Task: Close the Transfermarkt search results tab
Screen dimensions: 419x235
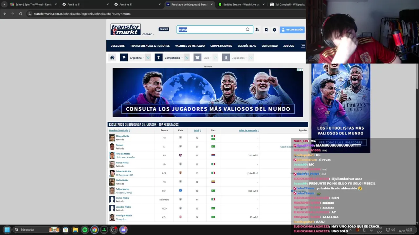Action: [x=211, y=5]
